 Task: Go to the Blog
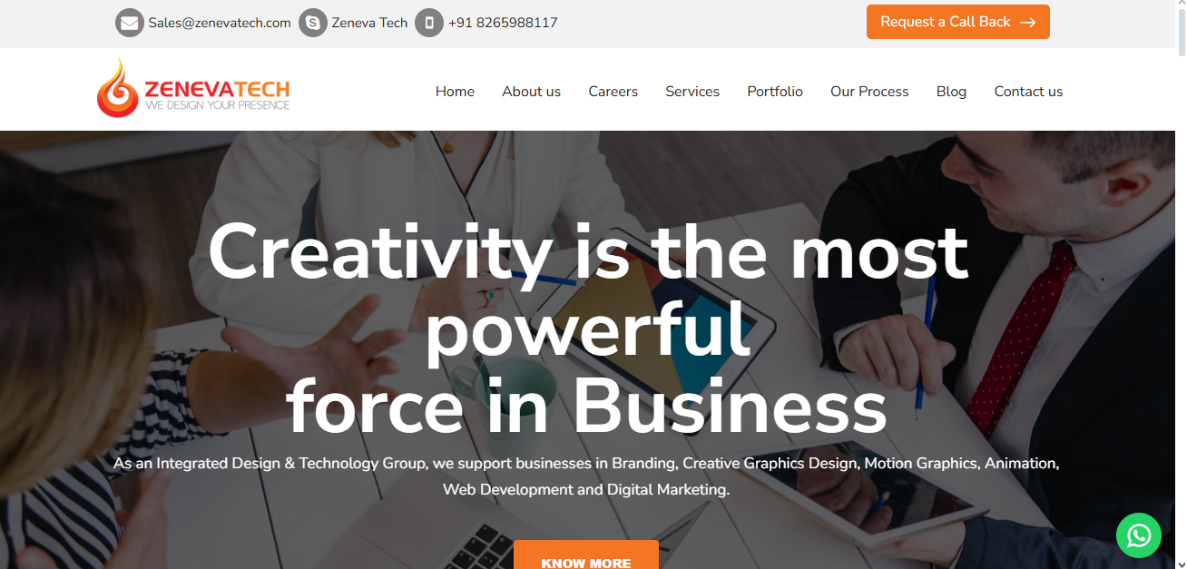951,92
